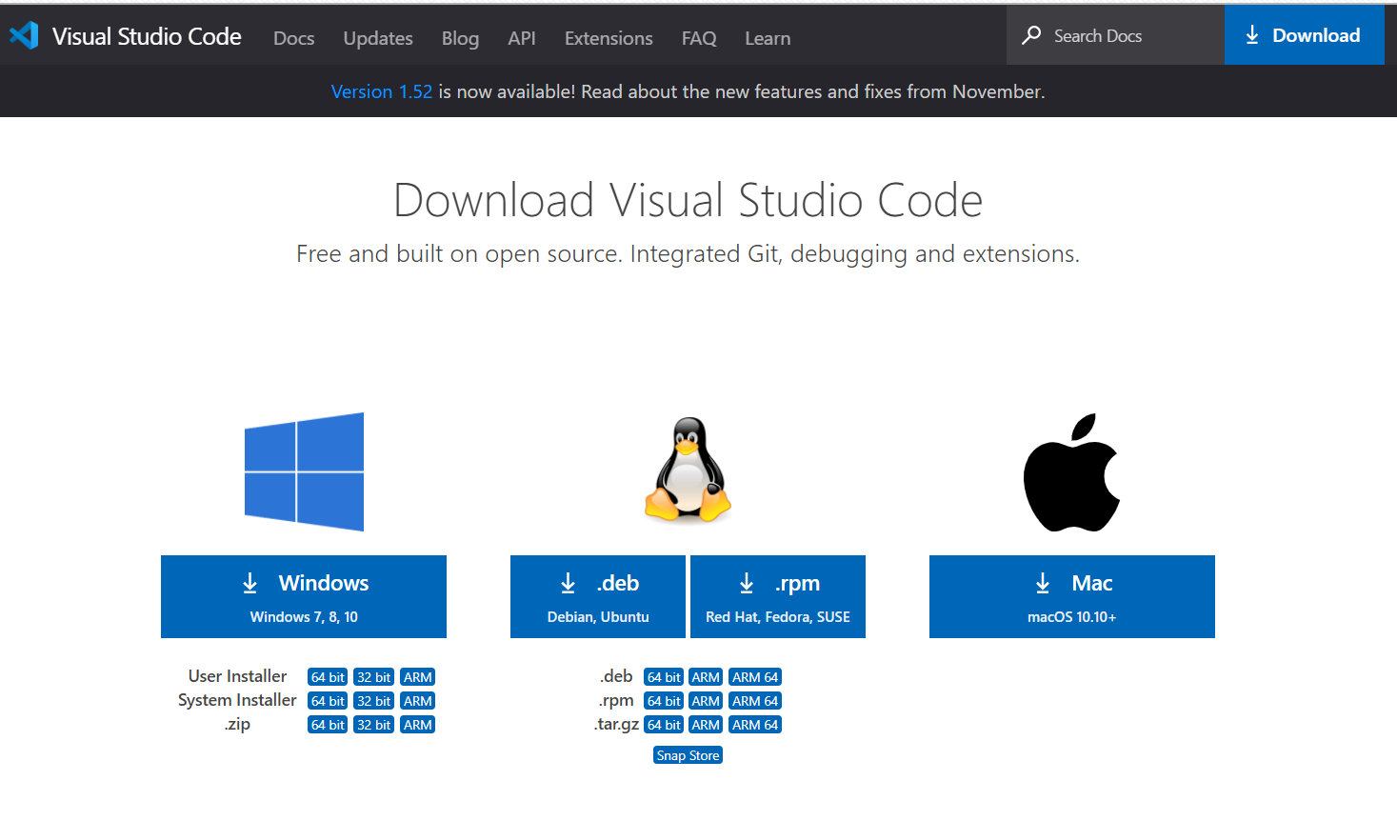Click the 'User Installer' label

(237, 676)
